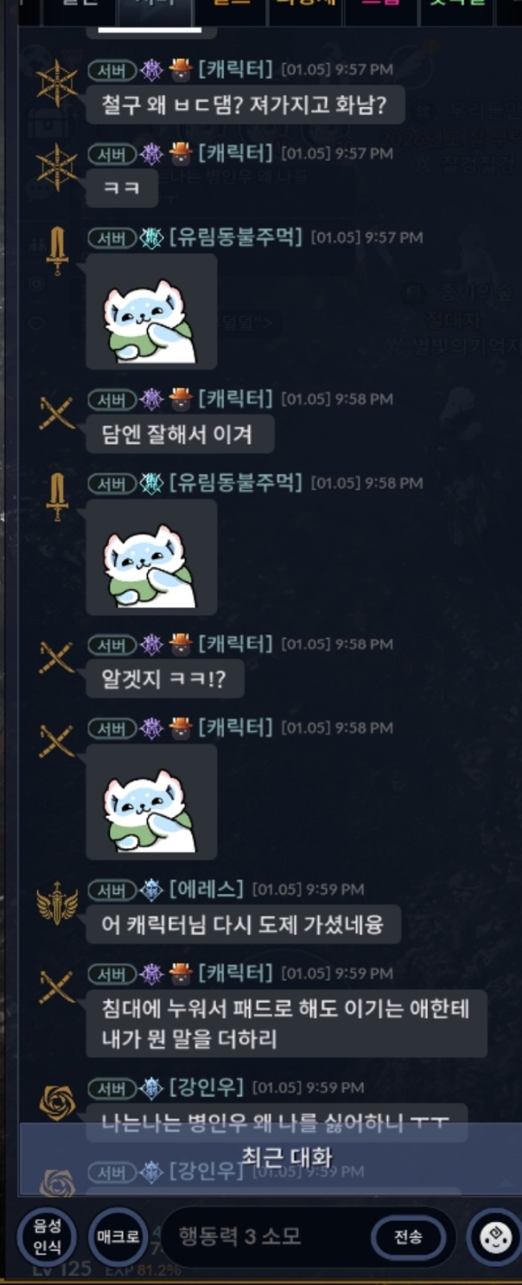Open [강인우] username above 나는나는 병인우 message
Screen dimensions: 522x1285
207,1087
